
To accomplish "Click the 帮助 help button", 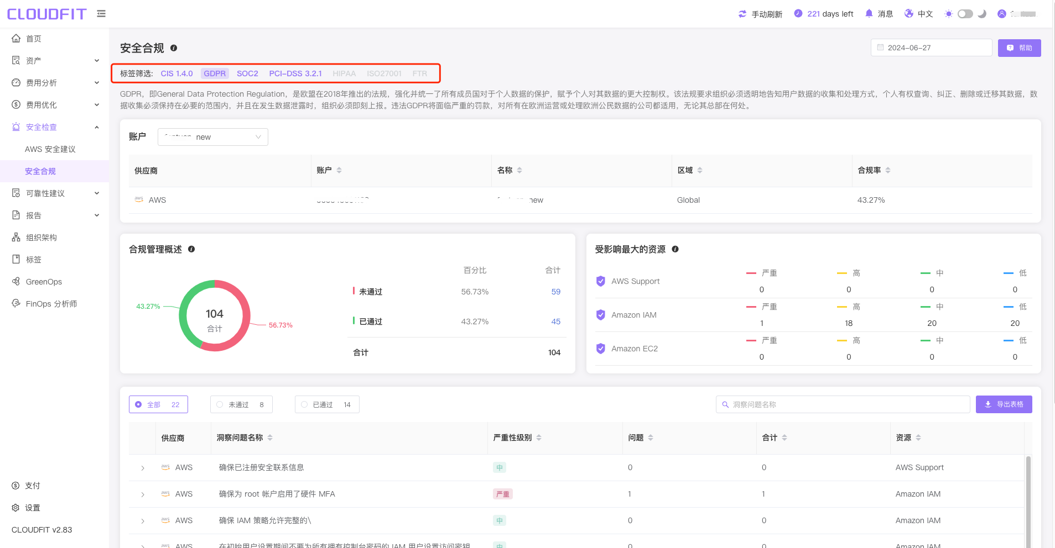I will [1019, 48].
